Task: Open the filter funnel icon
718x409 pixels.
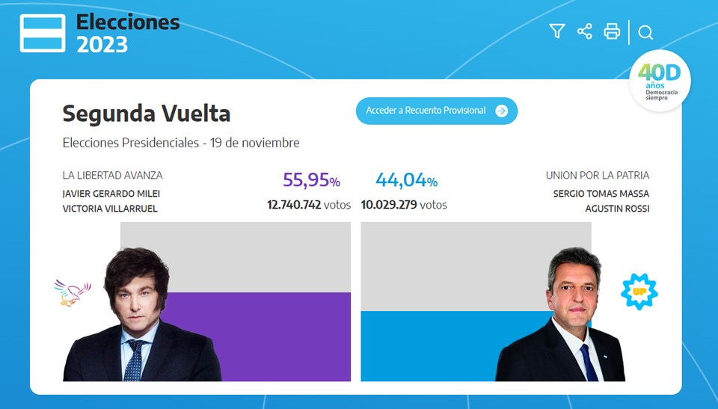Action: 556,31
